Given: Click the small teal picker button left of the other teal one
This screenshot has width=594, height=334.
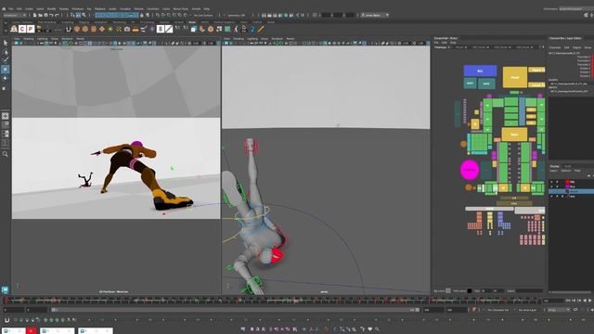Looking at the screenshot, I should 471,83.
